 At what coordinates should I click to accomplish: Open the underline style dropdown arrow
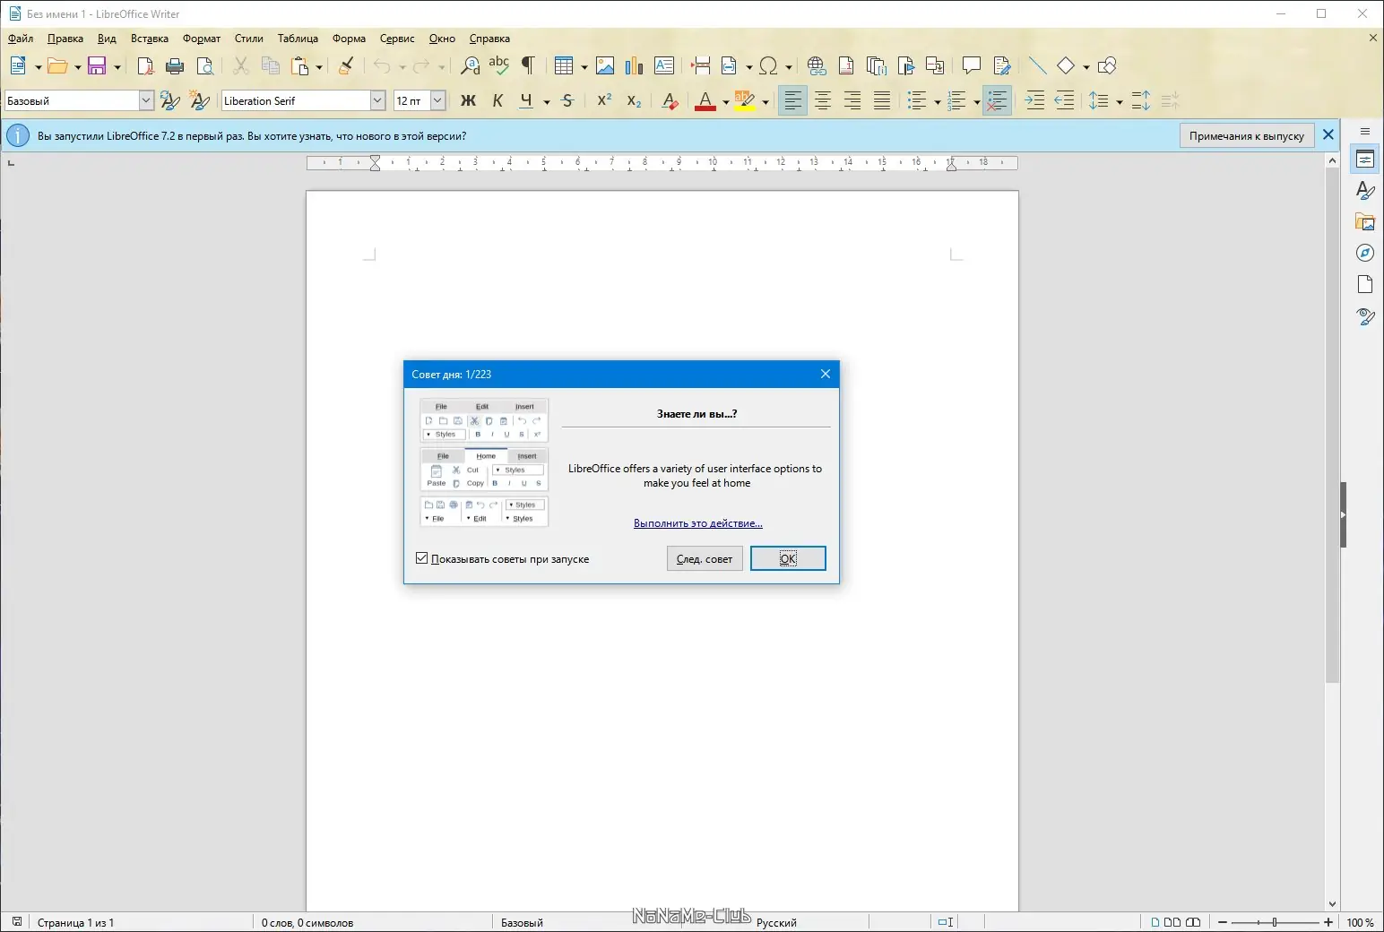coord(547,102)
